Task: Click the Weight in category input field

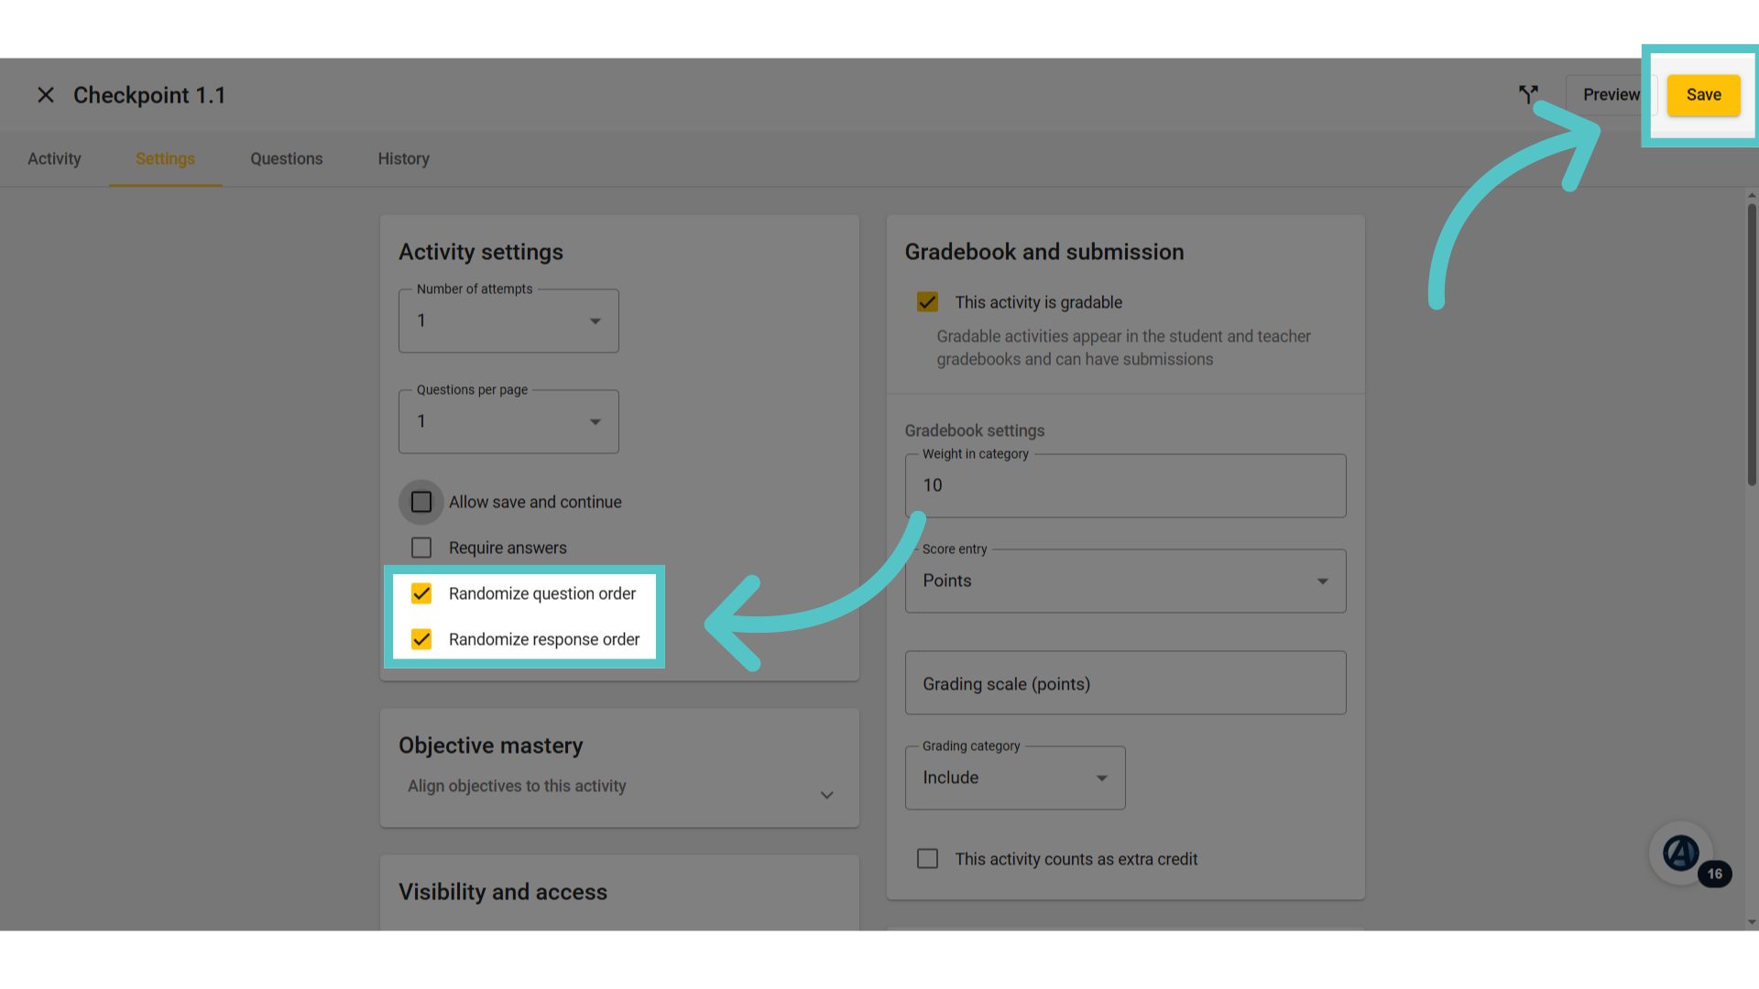Action: 1125,485
